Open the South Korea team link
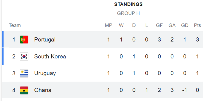Viewport: 203px width, 101px height. tap(50, 57)
